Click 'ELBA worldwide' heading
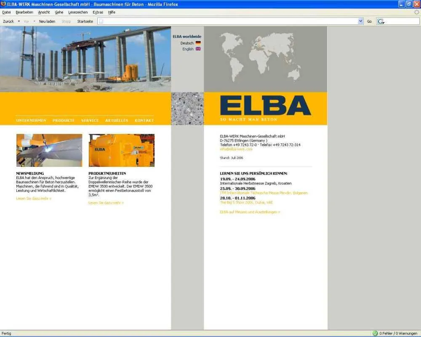 187,36
